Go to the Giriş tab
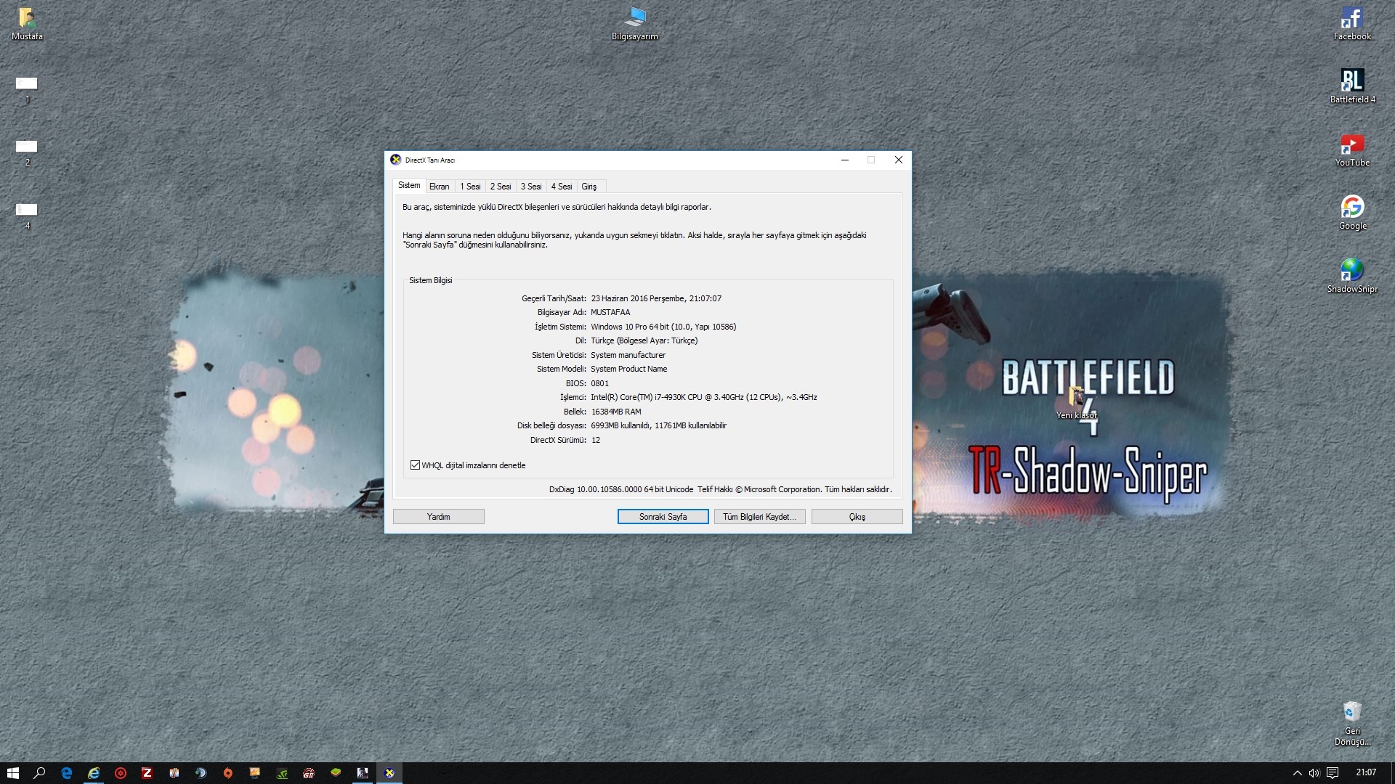Viewport: 1395px width, 784px height. click(x=589, y=187)
